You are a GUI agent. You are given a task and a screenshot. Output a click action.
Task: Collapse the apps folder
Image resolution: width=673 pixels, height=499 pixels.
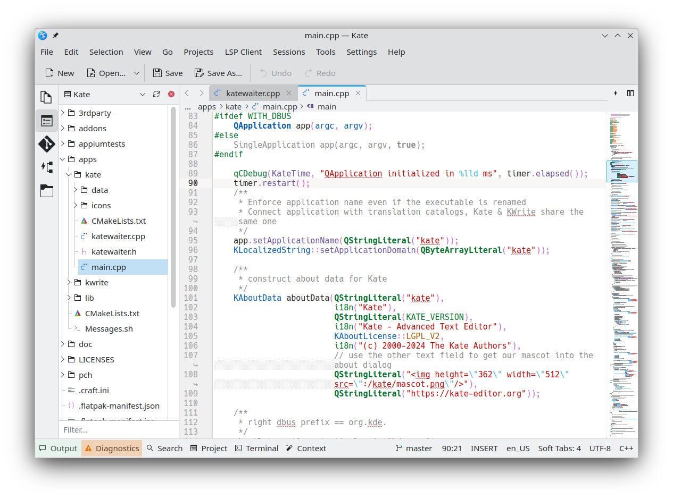click(x=62, y=159)
